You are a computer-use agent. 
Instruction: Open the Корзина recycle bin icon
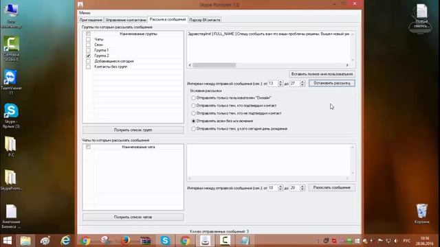coord(421,213)
